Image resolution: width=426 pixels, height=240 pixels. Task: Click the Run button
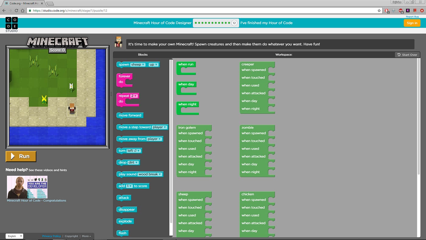[21, 156]
